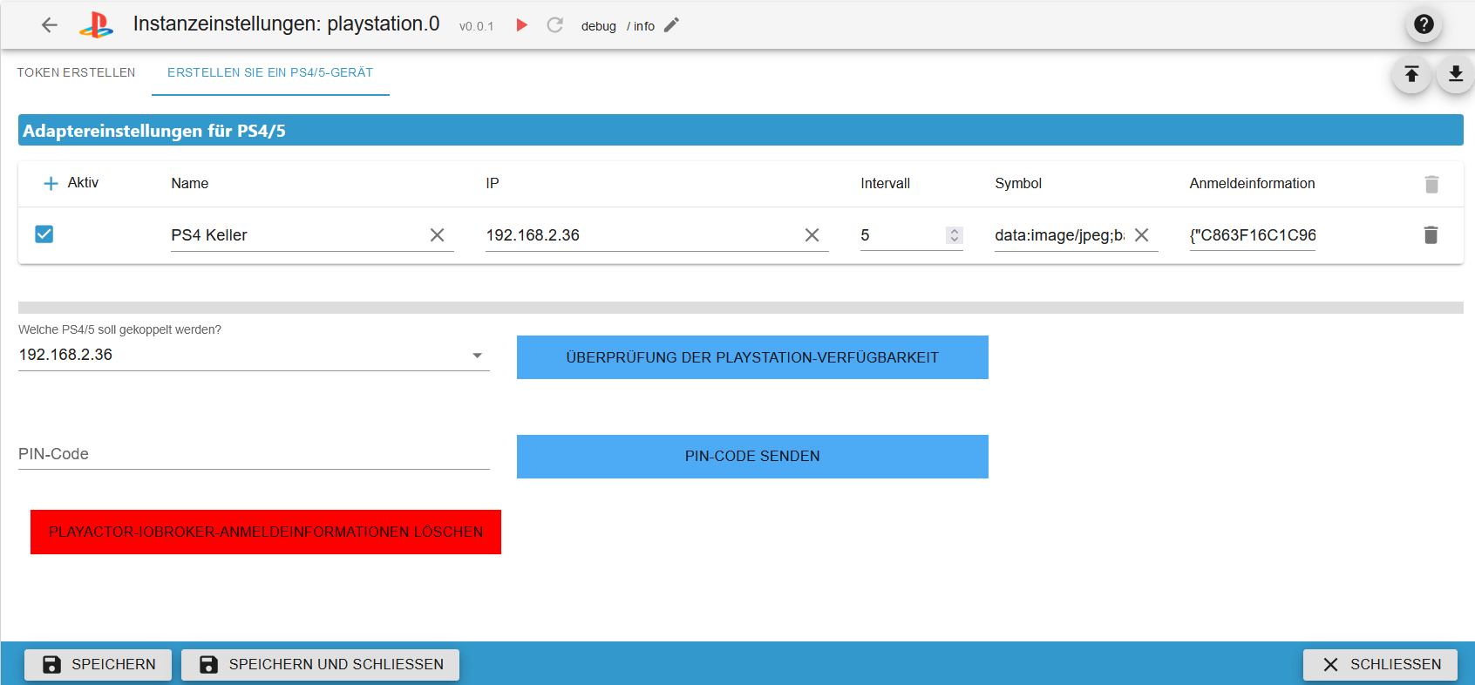Focus the PIN-Code input field
The width and height of the screenshot is (1475, 685).
[x=254, y=454]
